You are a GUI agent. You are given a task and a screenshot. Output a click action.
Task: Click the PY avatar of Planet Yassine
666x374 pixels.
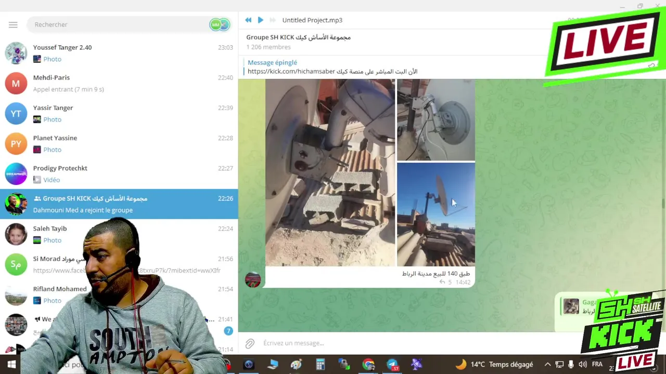tap(16, 143)
